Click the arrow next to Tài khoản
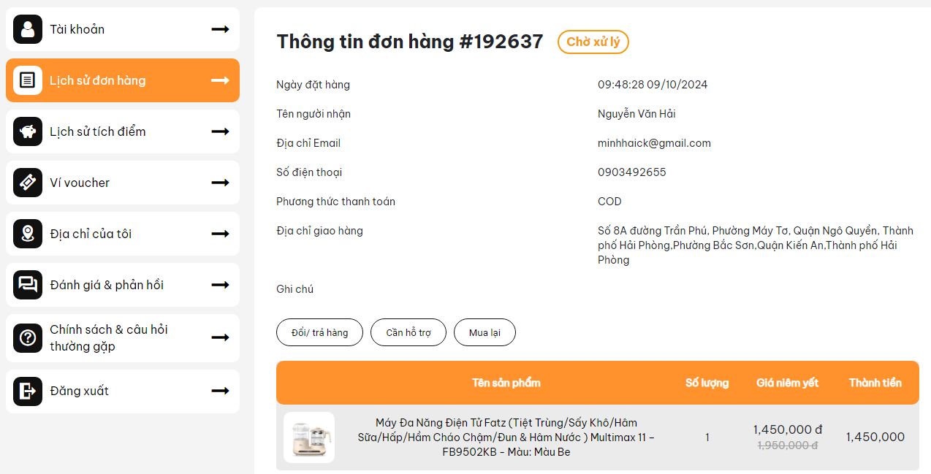Image resolution: width=931 pixels, height=474 pixels. point(220,29)
